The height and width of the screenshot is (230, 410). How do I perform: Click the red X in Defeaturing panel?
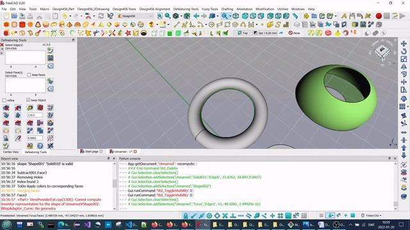(x=2, y=45)
